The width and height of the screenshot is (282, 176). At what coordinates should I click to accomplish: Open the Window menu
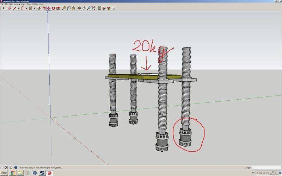35,4
